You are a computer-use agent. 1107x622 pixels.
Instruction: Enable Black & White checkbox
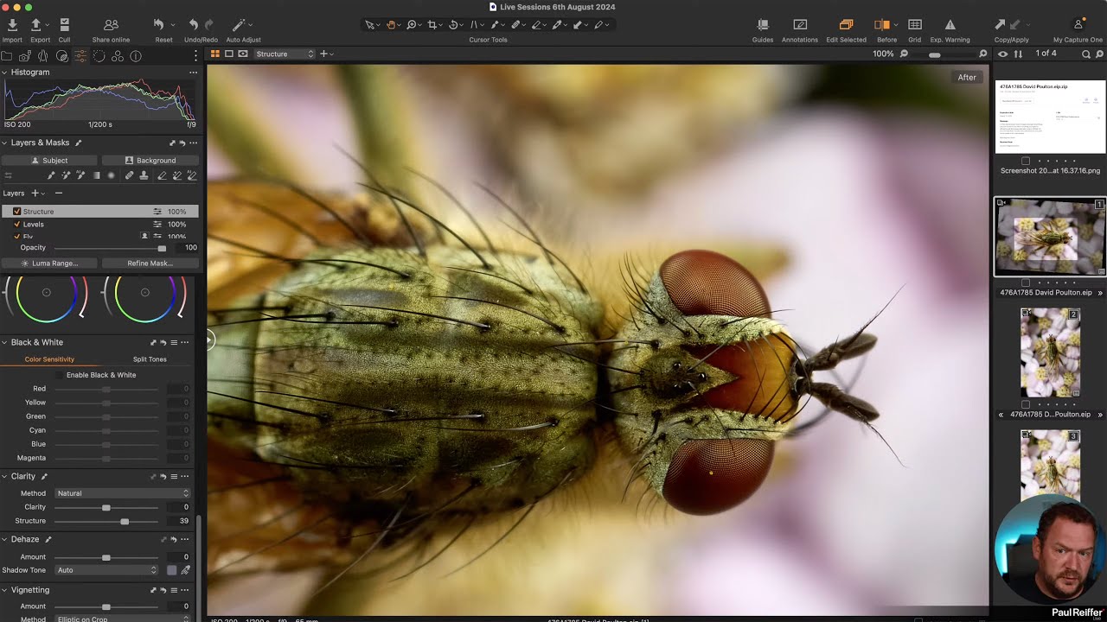point(58,375)
